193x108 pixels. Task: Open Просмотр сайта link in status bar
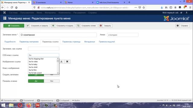tap(9, 100)
